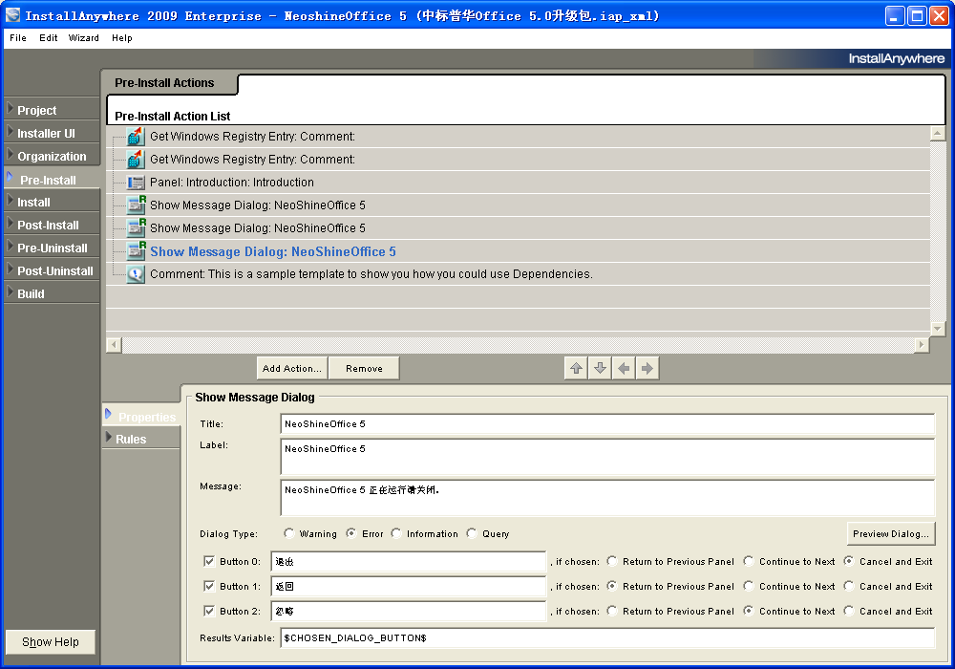Open the Build section
955x669 pixels.
pyautogui.click(x=52, y=293)
